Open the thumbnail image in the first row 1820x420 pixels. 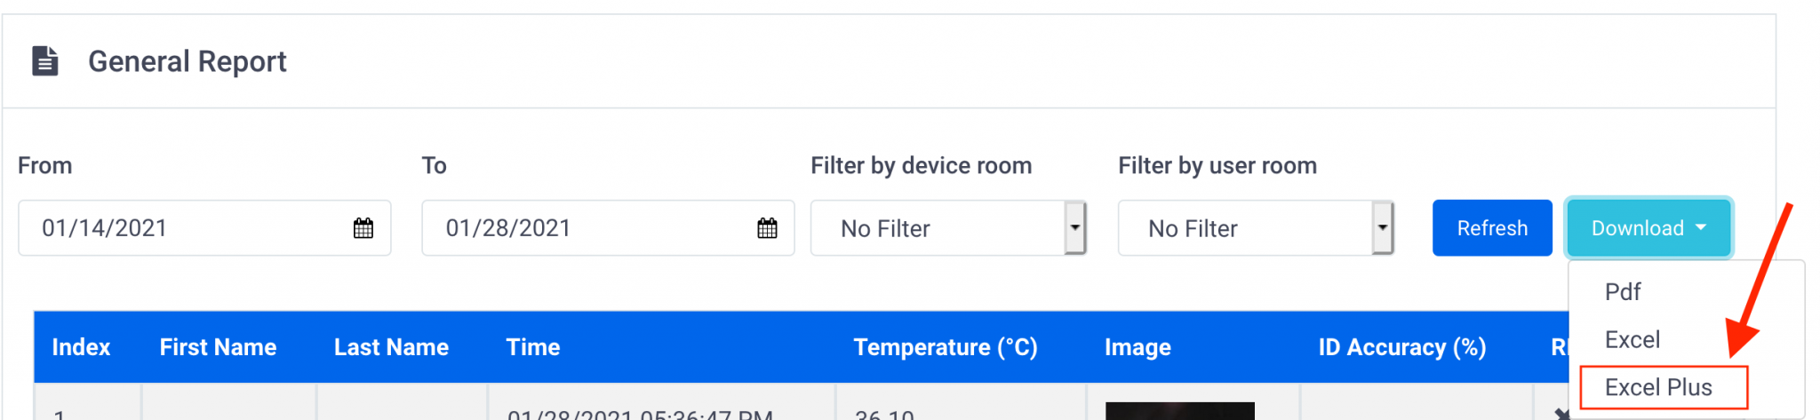point(1179,411)
